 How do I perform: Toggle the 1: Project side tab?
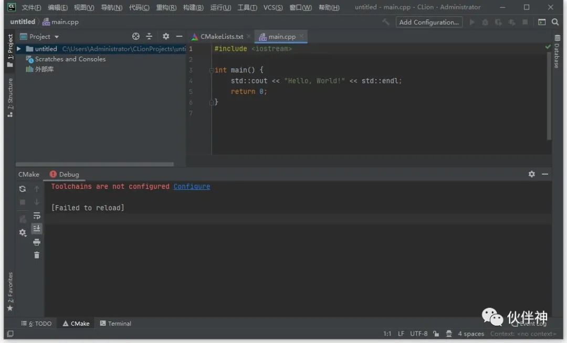click(x=10, y=50)
